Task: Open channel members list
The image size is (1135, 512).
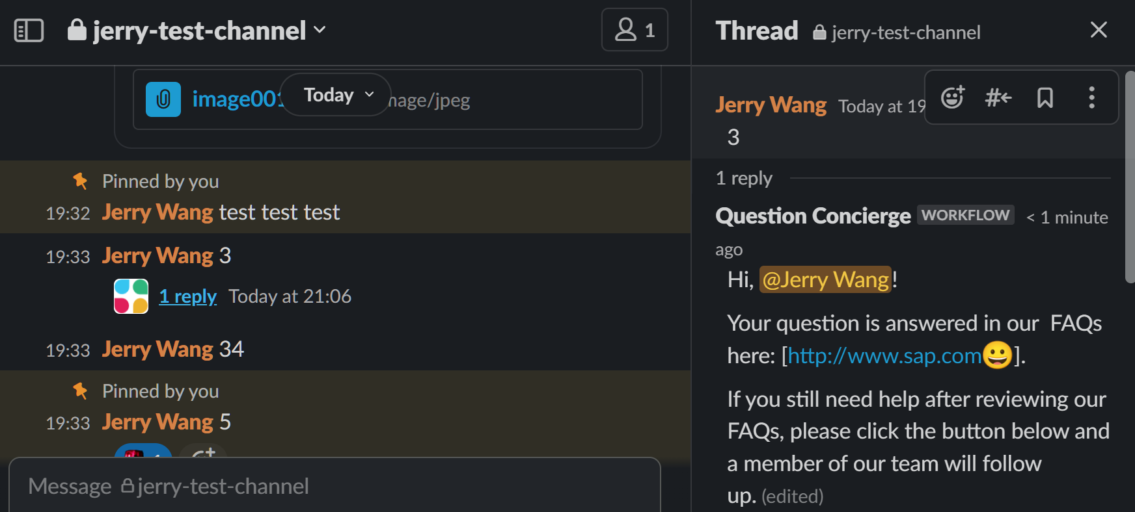Action: click(x=635, y=30)
